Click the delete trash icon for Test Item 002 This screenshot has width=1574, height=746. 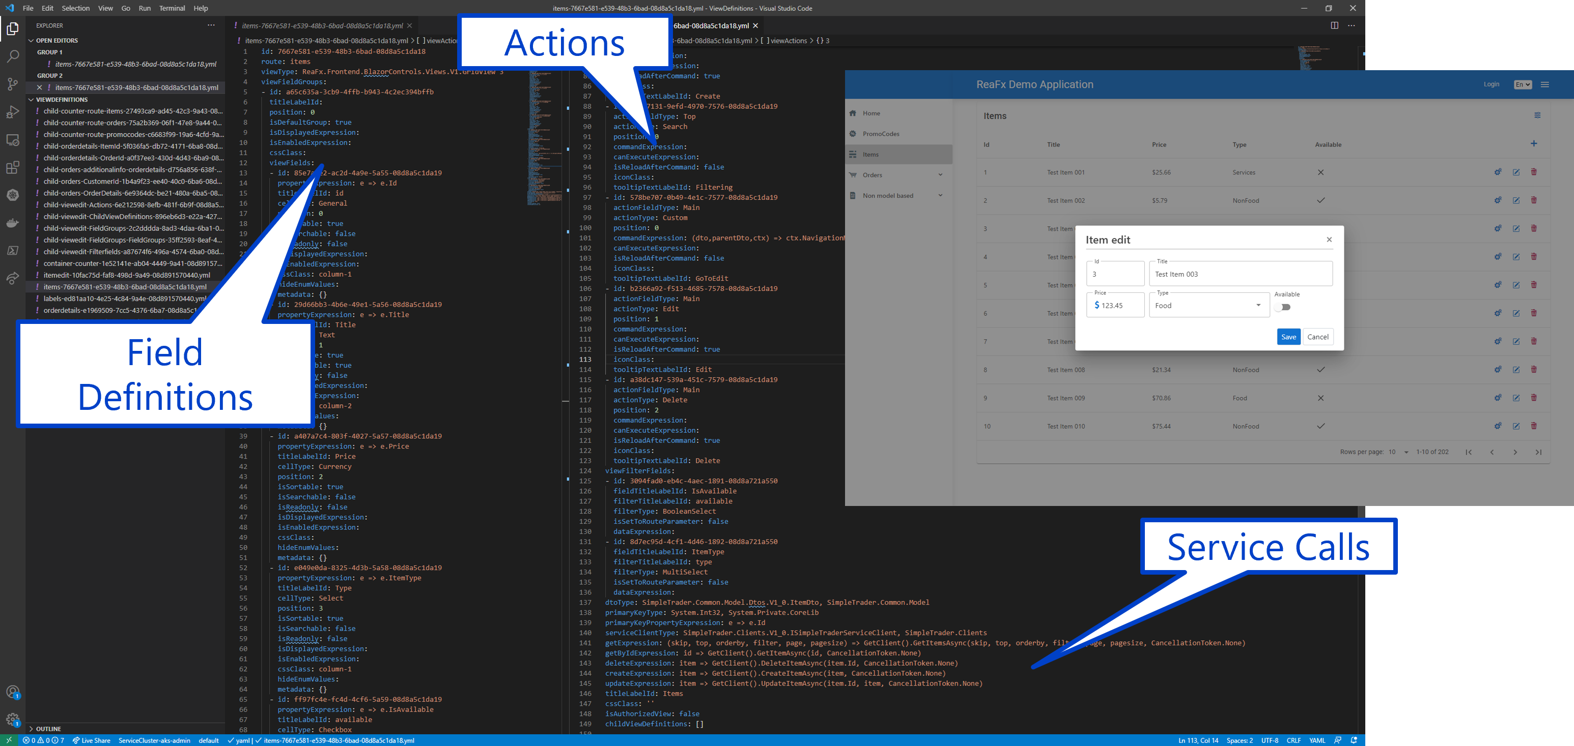coord(1534,200)
